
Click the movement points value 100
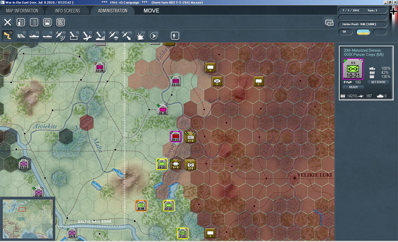click(x=358, y=82)
